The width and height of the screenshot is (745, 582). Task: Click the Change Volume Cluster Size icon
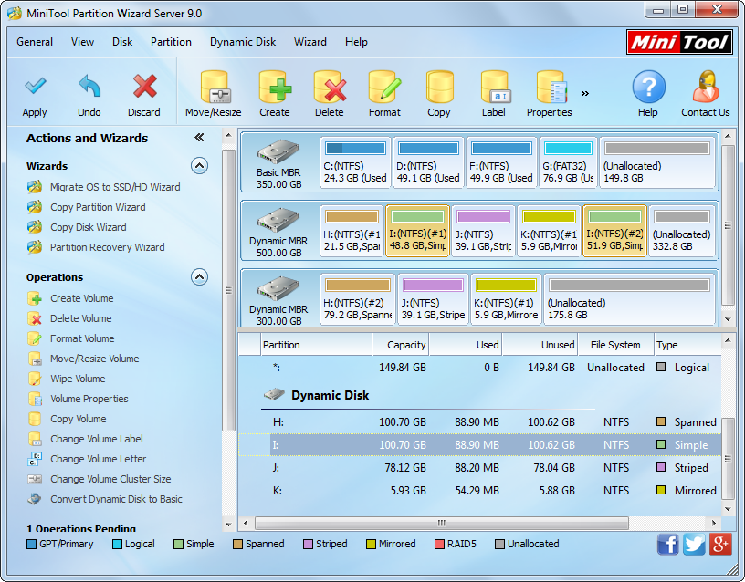(x=35, y=479)
